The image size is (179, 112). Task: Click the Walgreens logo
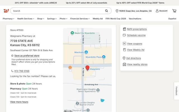point(6,11)
